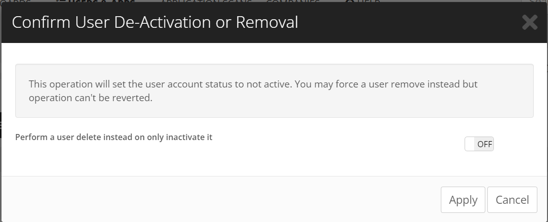Open the Application Scans tab behind the dialog
548x222 pixels.
coord(205,2)
